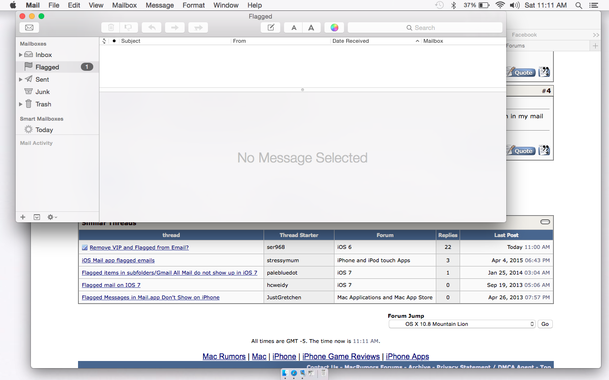Click the Junk thumbs-down toolbar button
The image size is (609, 380).
tap(128, 28)
